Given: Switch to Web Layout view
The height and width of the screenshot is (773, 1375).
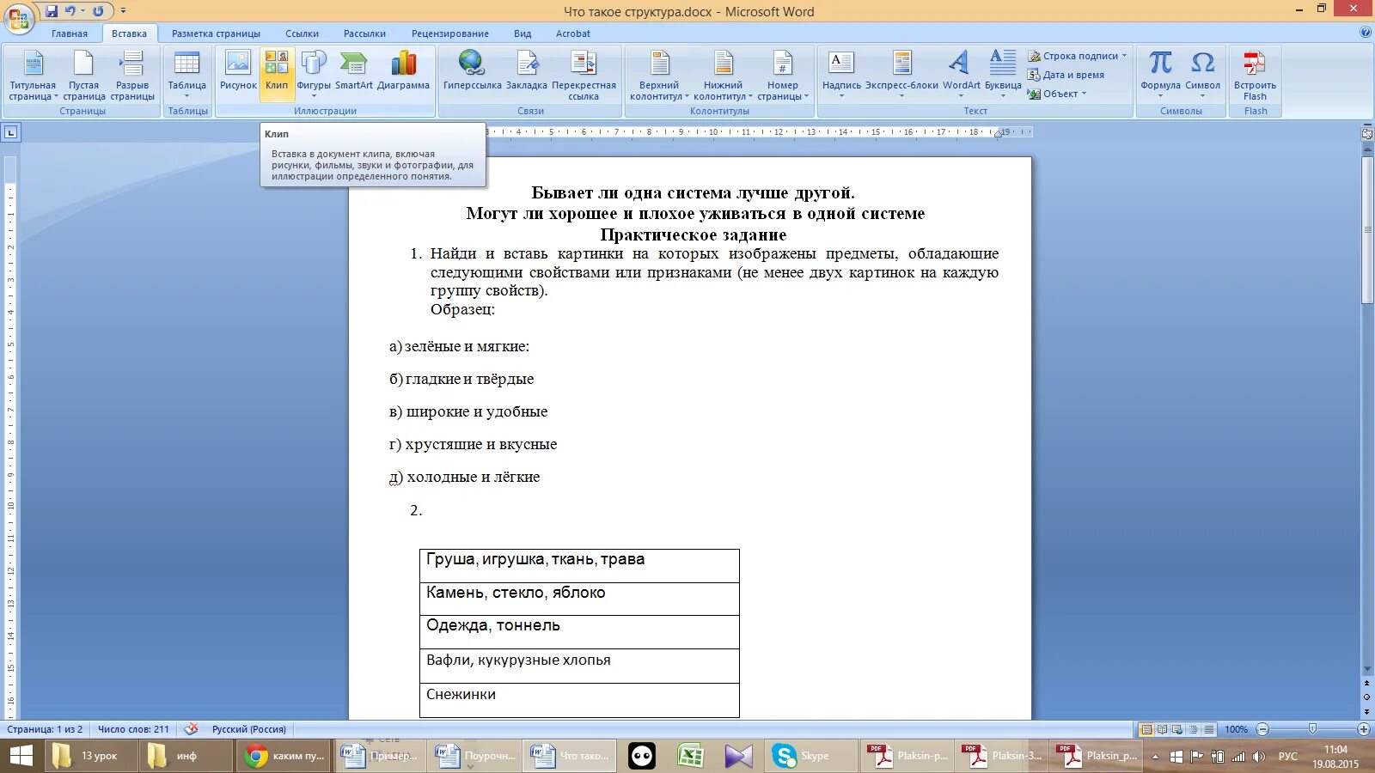Looking at the screenshot, I should point(1177,729).
